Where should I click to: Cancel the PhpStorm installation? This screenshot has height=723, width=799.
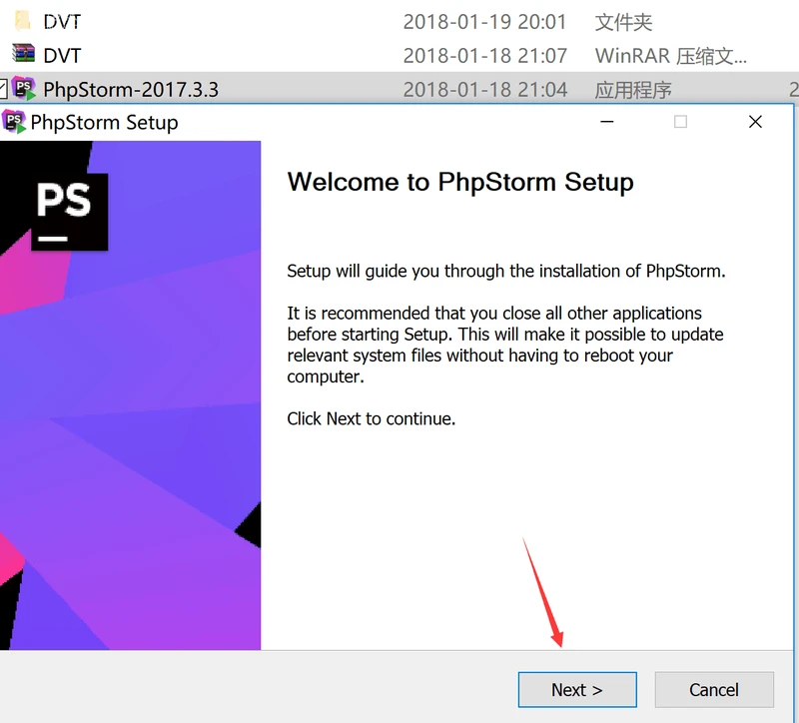coord(714,689)
